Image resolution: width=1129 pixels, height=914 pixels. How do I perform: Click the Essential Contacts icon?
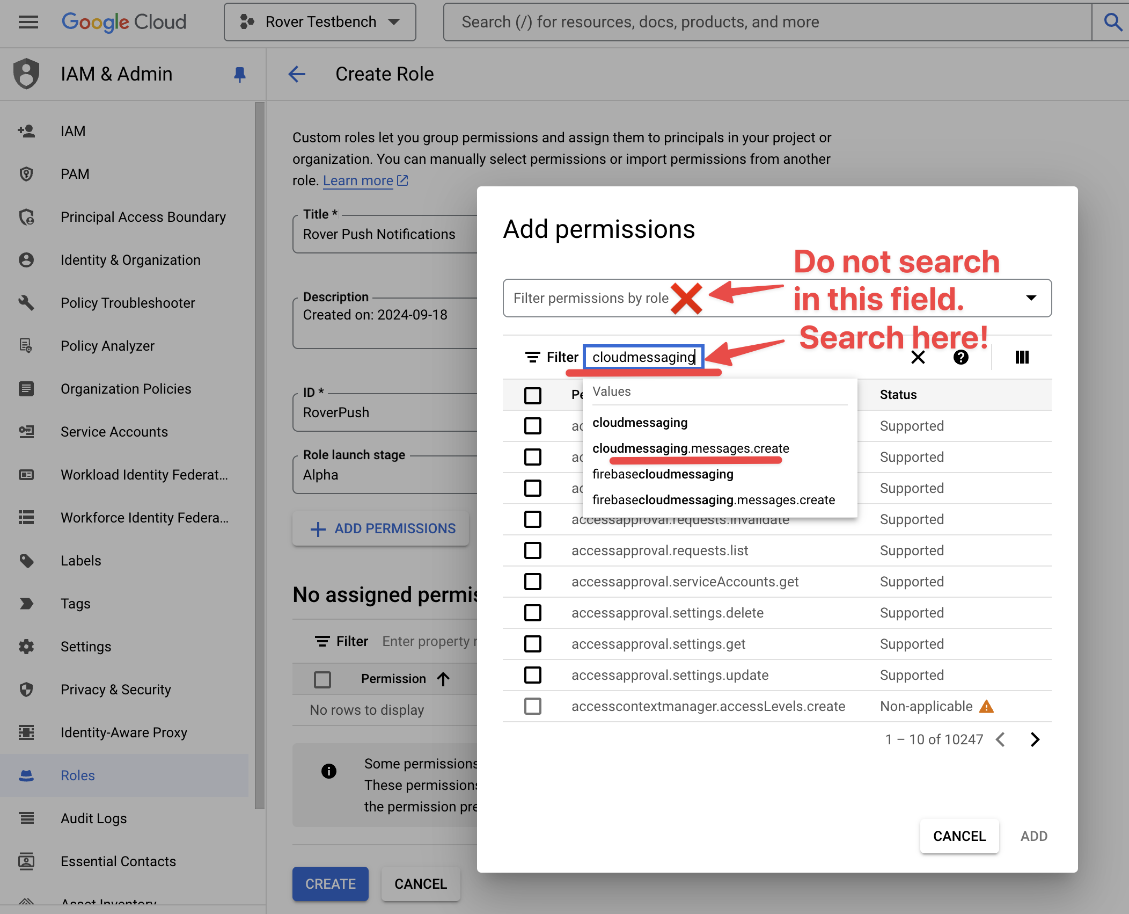[x=26, y=861]
